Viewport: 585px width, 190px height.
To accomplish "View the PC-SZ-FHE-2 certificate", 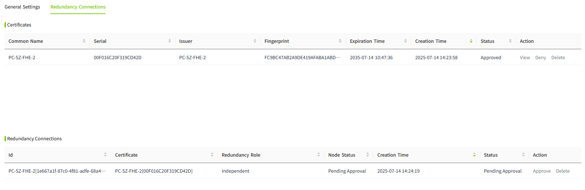I will [525, 58].
